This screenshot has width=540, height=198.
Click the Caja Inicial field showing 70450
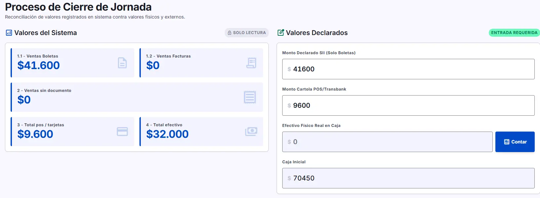click(408, 178)
